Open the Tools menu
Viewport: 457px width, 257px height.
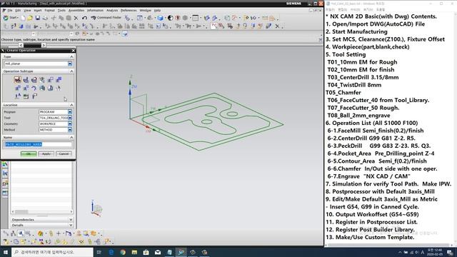coord(61,10)
